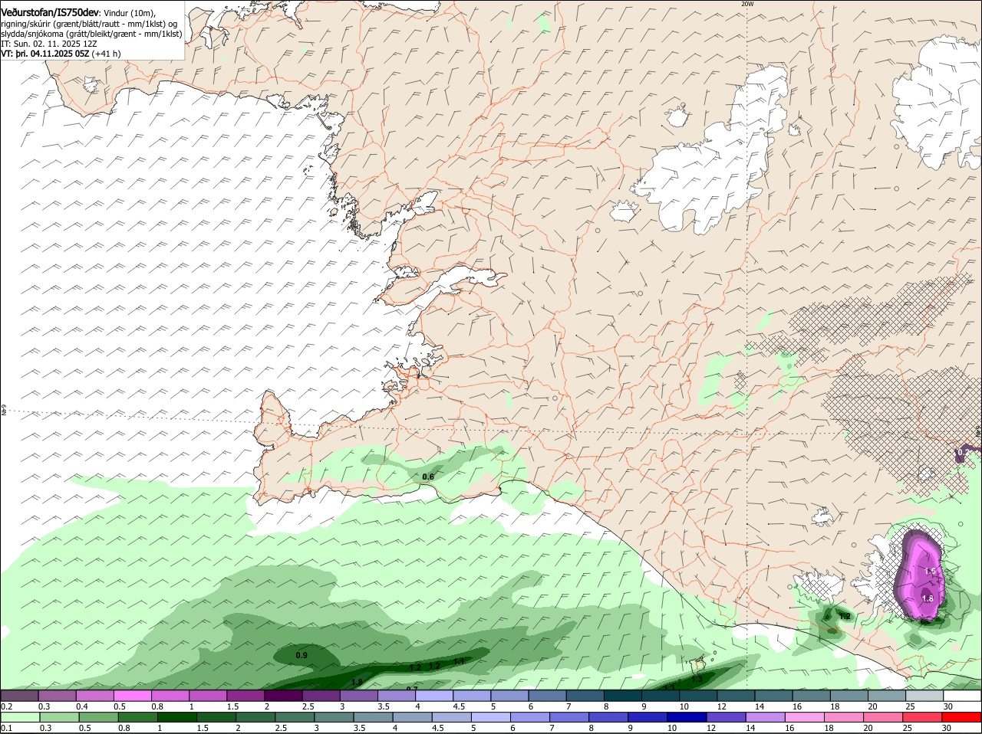Select upper legend swatch between 6 and 7

pos(547,696)
